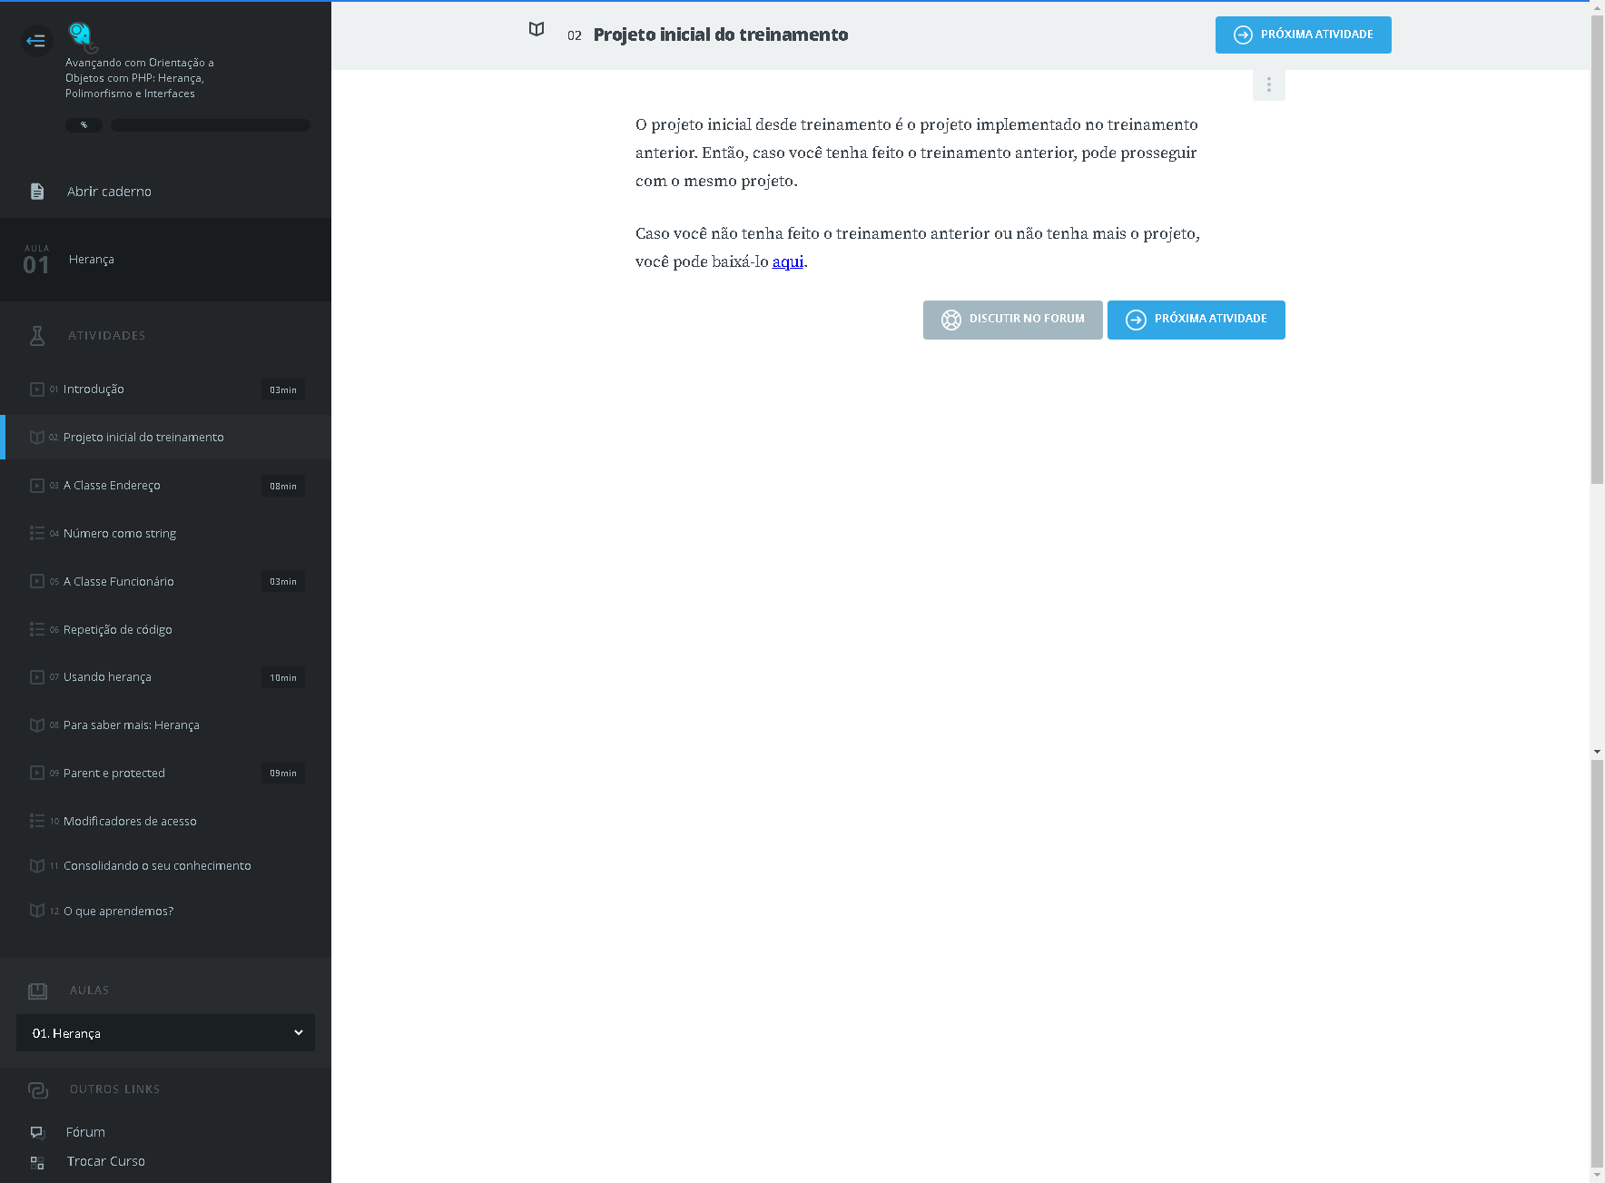
Task: Click the course logo icon
Action: point(82,36)
